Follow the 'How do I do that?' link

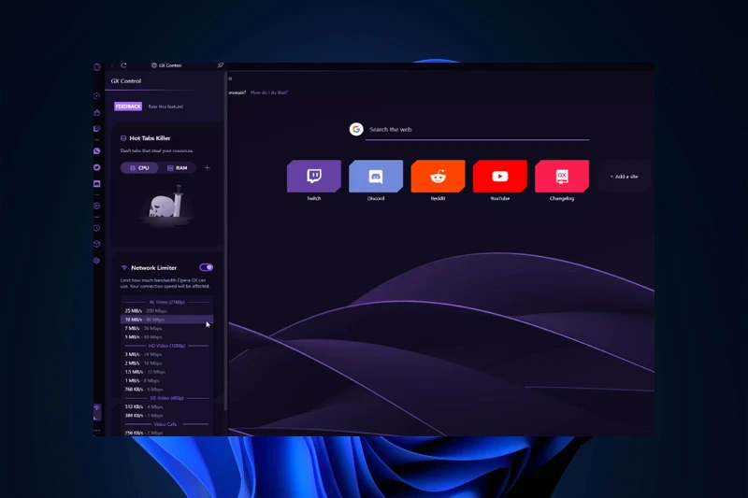coord(269,92)
